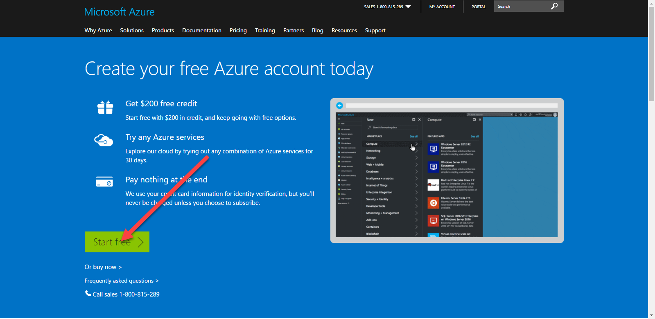Click the Microsoft Azure logo
The image size is (655, 319).
coord(119,12)
